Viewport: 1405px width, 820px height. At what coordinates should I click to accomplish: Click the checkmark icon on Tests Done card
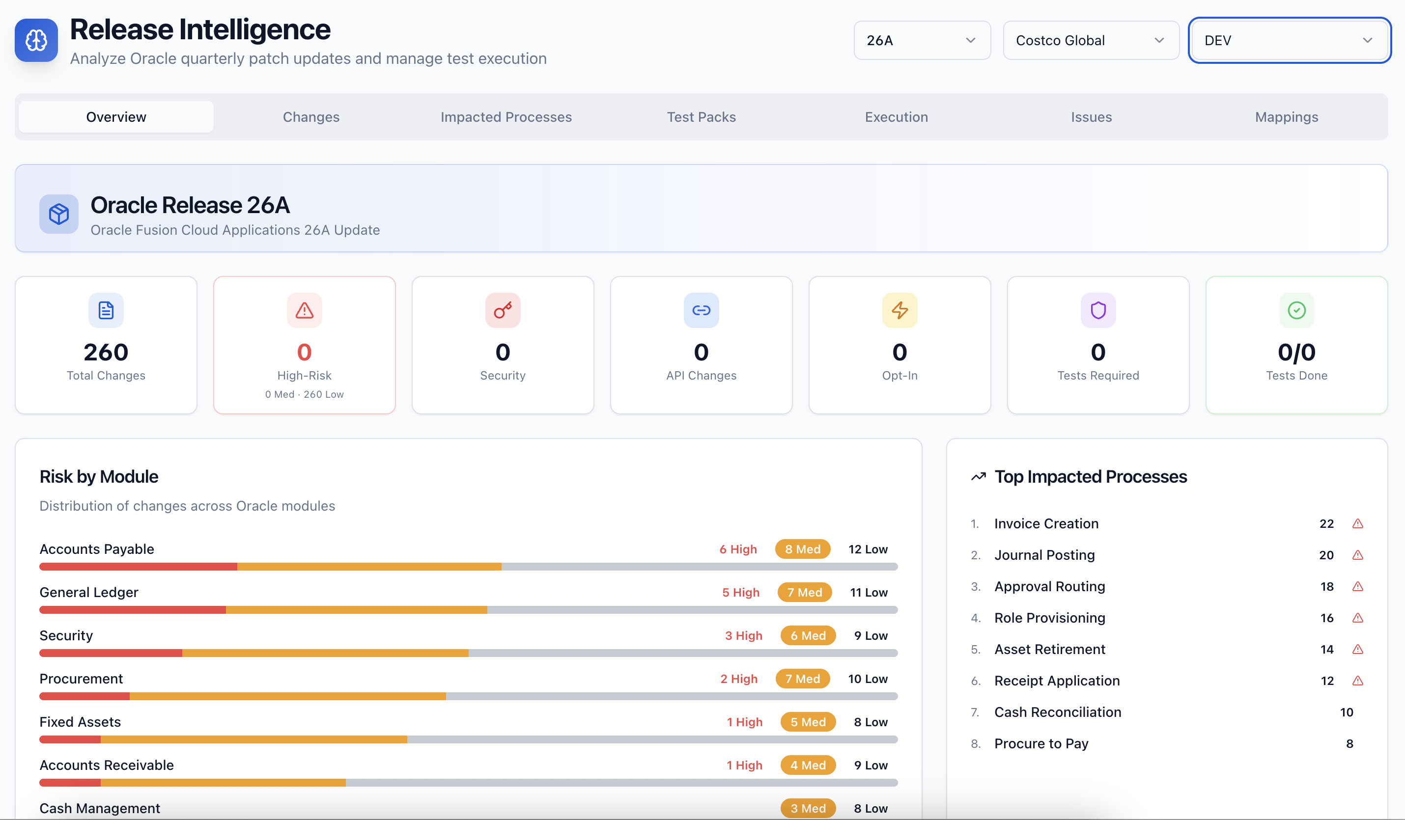(x=1296, y=310)
